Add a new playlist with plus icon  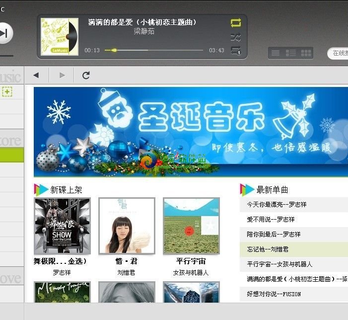point(7,92)
